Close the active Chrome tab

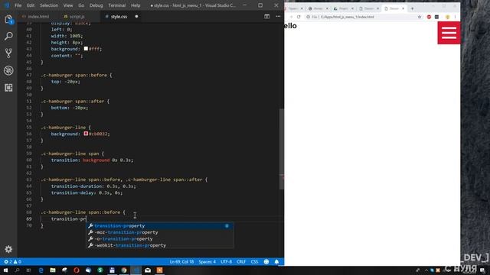(403, 8)
